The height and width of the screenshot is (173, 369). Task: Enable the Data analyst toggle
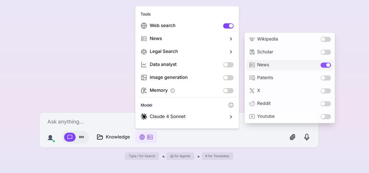[x=228, y=65]
